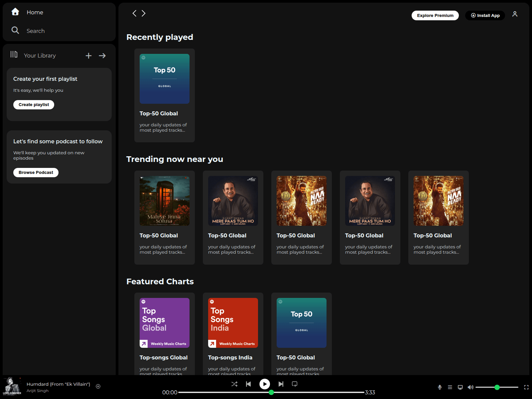Open the queue list icon
Viewport: 532px width, 399px height.
(450, 387)
